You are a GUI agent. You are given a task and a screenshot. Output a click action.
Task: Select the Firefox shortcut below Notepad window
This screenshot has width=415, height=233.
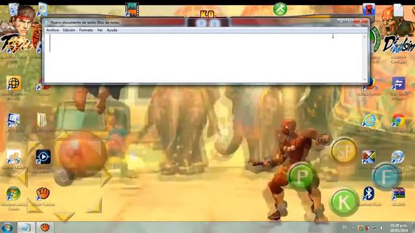(x=370, y=85)
